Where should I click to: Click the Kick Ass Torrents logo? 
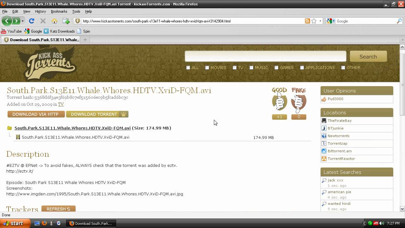tap(47, 63)
